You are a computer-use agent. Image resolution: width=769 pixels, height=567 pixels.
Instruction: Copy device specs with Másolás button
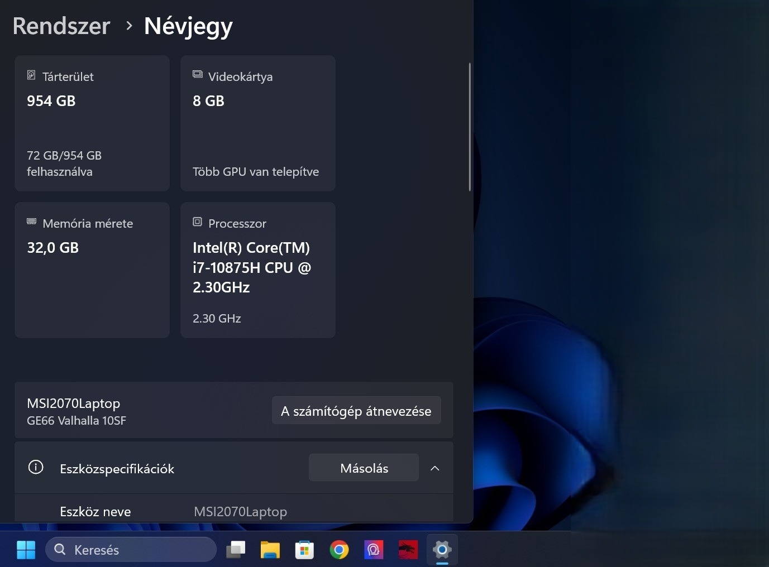click(x=364, y=468)
